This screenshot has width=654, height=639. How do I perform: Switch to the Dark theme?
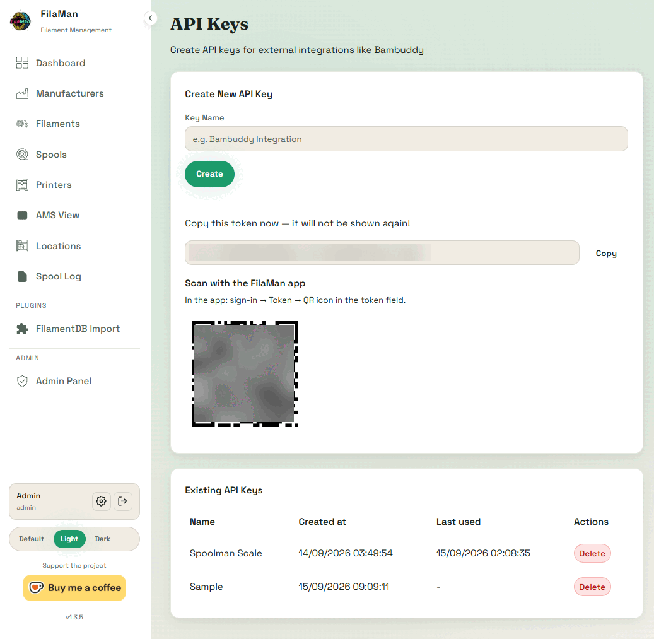103,539
